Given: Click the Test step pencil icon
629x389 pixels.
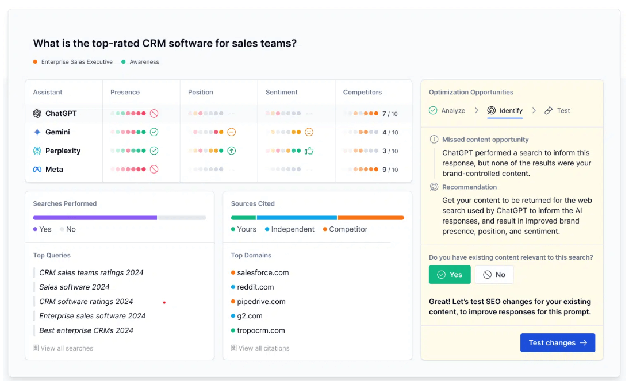Looking at the screenshot, I should click(x=549, y=111).
